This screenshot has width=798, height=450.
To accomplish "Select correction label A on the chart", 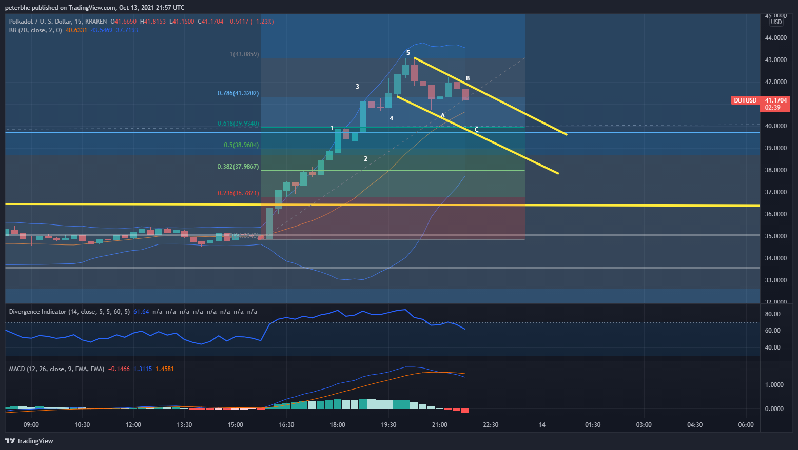I will [443, 116].
